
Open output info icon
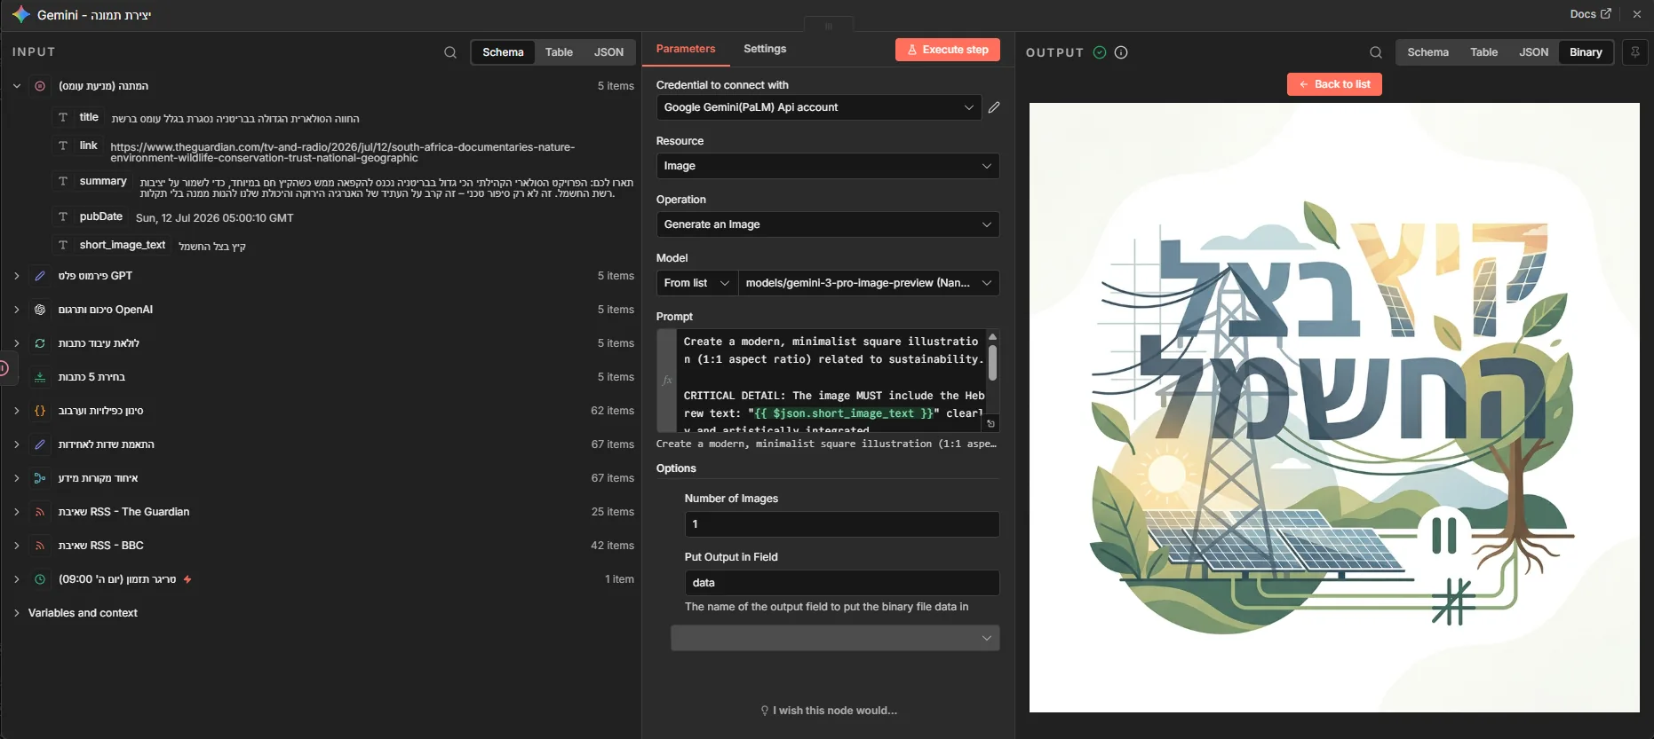(x=1121, y=52)
